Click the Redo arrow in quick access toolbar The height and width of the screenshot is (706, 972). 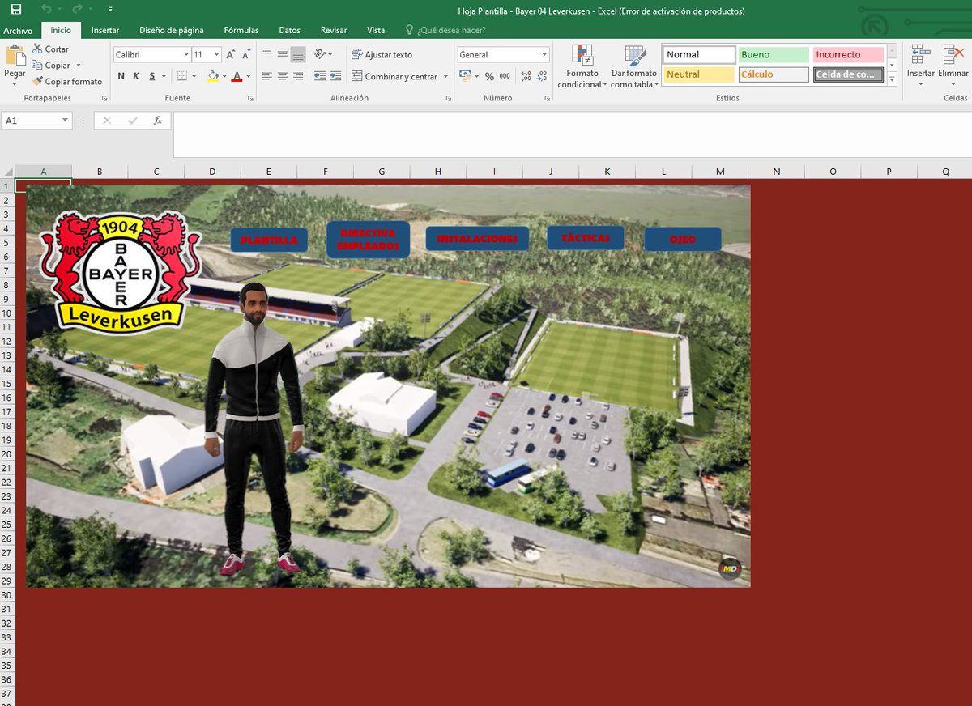[77, 9]
